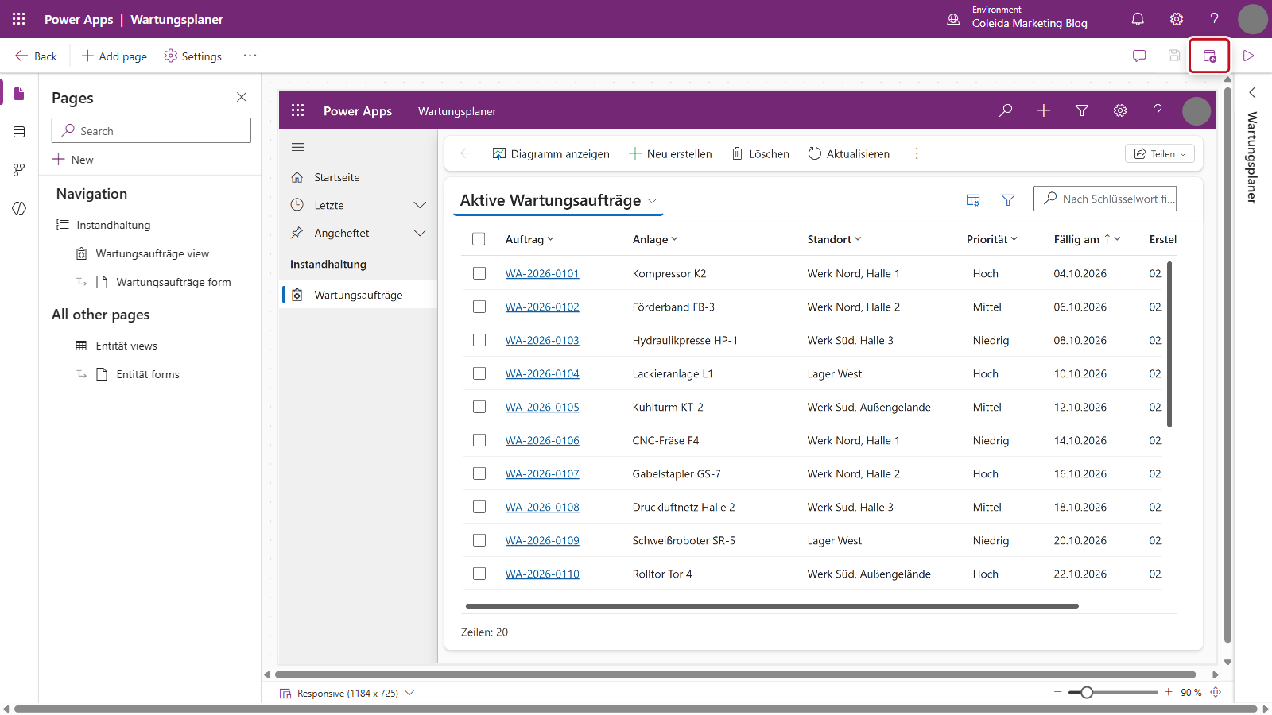Open notifications bell icon
1272x715 pixels.
[x=1138, y=19]
